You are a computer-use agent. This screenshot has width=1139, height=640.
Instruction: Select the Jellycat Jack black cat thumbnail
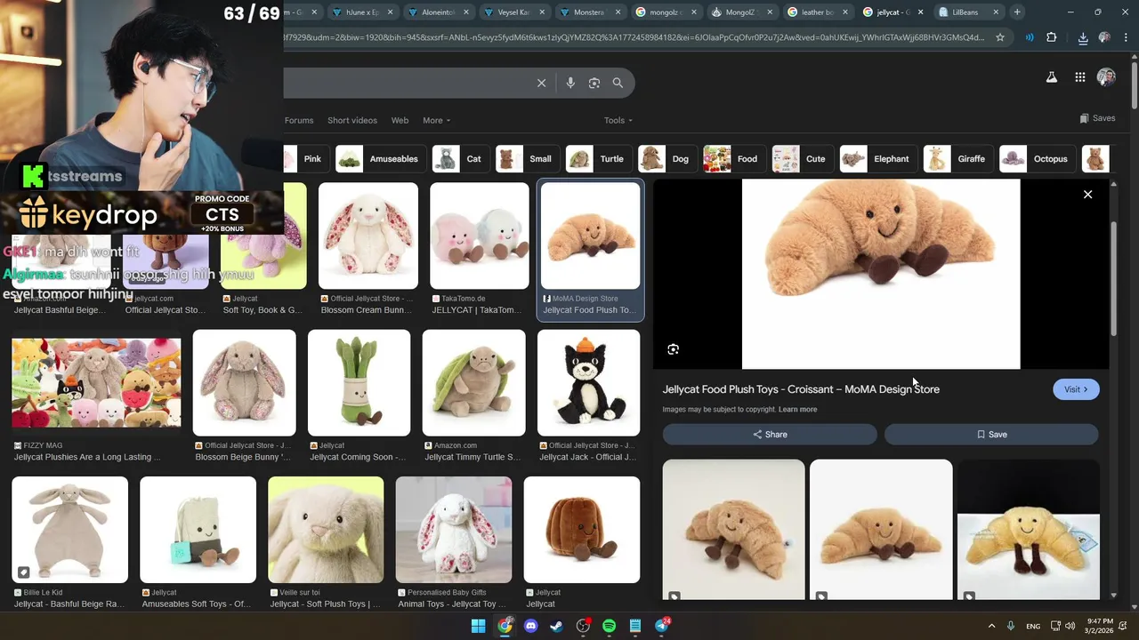click(x=589, y=383)
